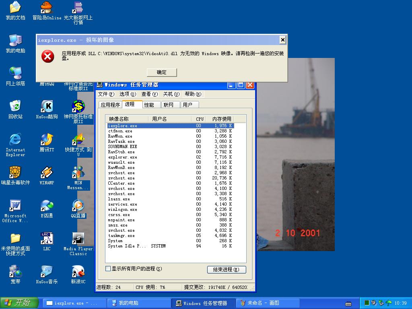Select 新浪UC desktop icon
This screenshot has width=412, height=309.
[78, 274]
